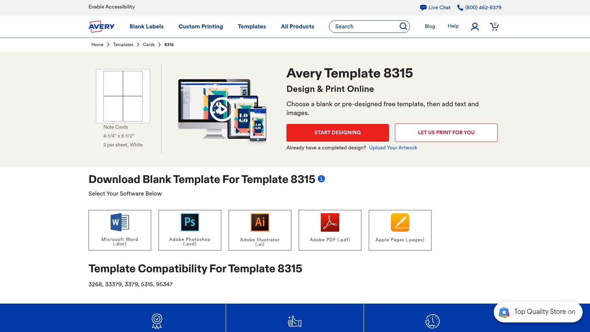Image resolution: width=590 pixels, height=332 pixels.
Task: Click the award ribbon icon in the blue banner
Action: 157,321
